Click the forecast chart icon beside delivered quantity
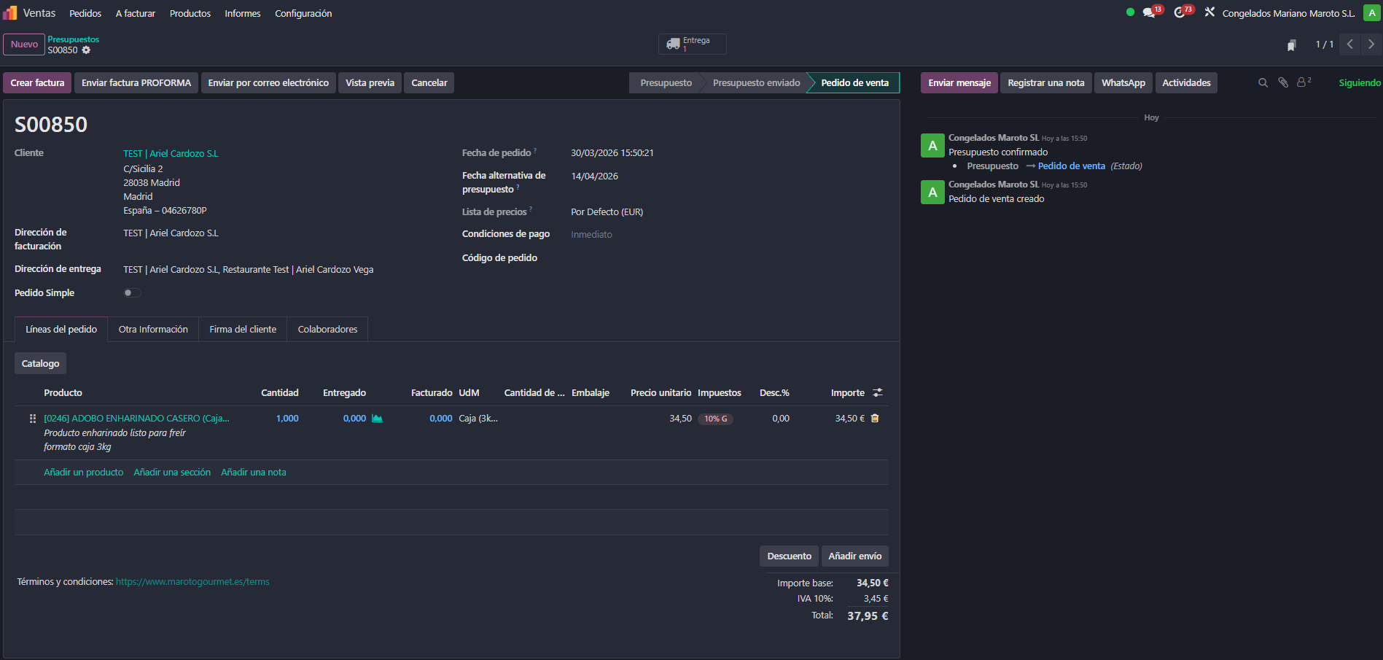Screen dimensions: 1383x660 (x=377, y=419)
